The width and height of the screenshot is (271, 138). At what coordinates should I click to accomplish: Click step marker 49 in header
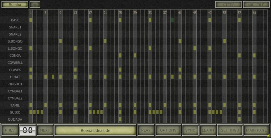[x=210, y=13]
